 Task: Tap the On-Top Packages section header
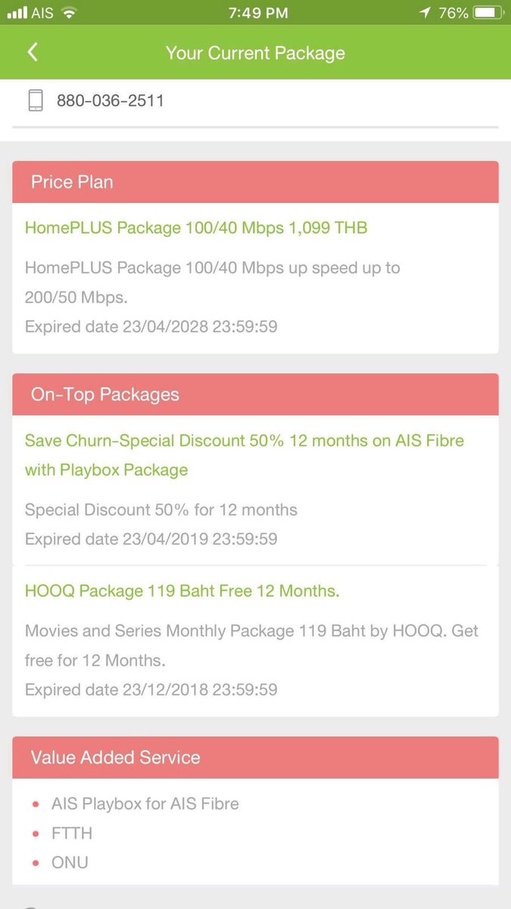pos(255,394)
